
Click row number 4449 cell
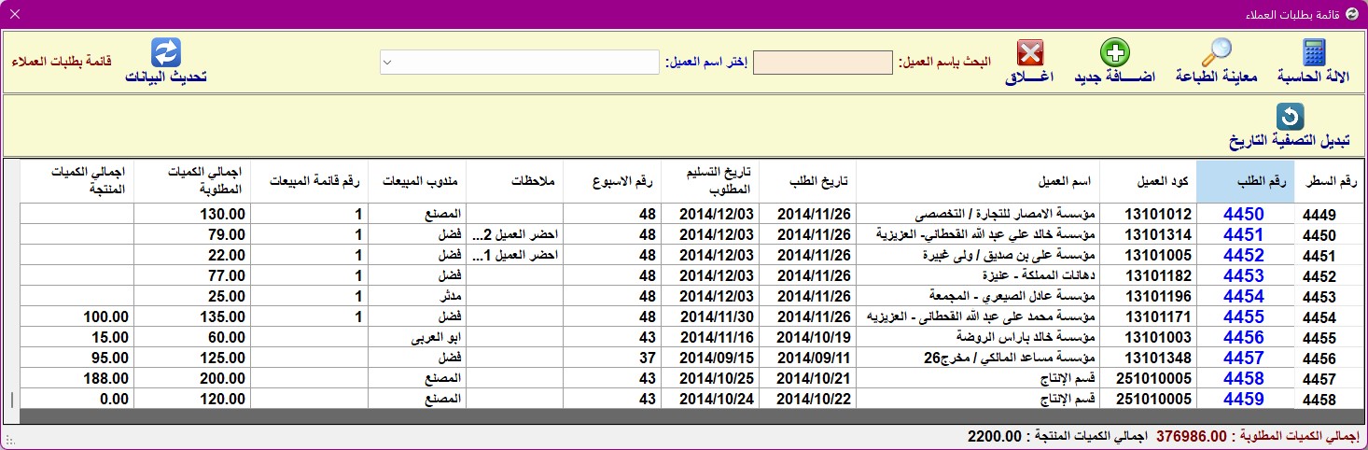[1330, 214]
